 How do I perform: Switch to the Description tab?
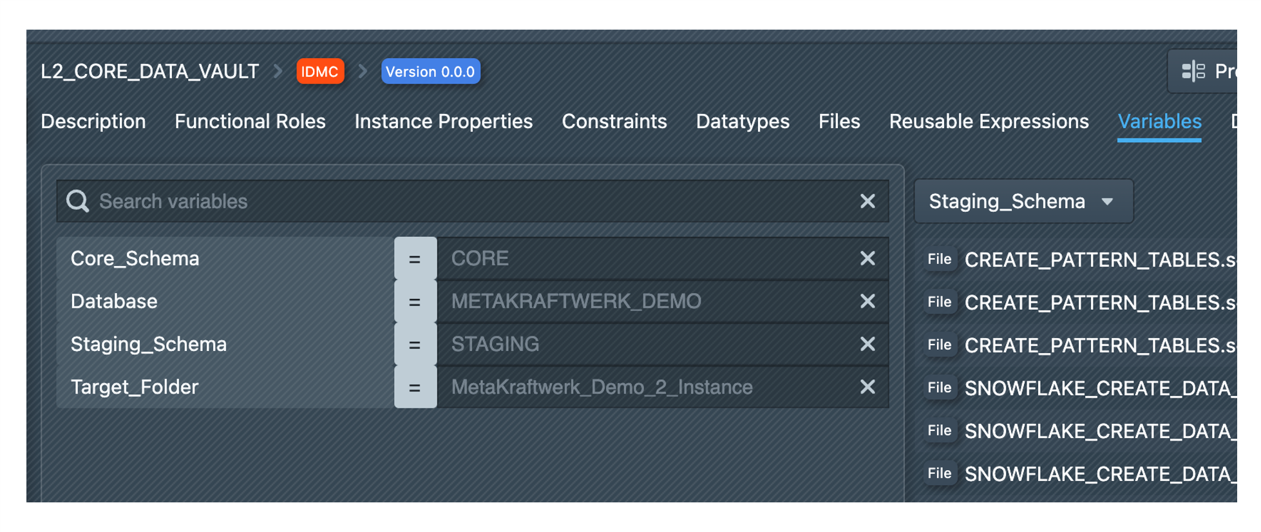click(93, 122)
